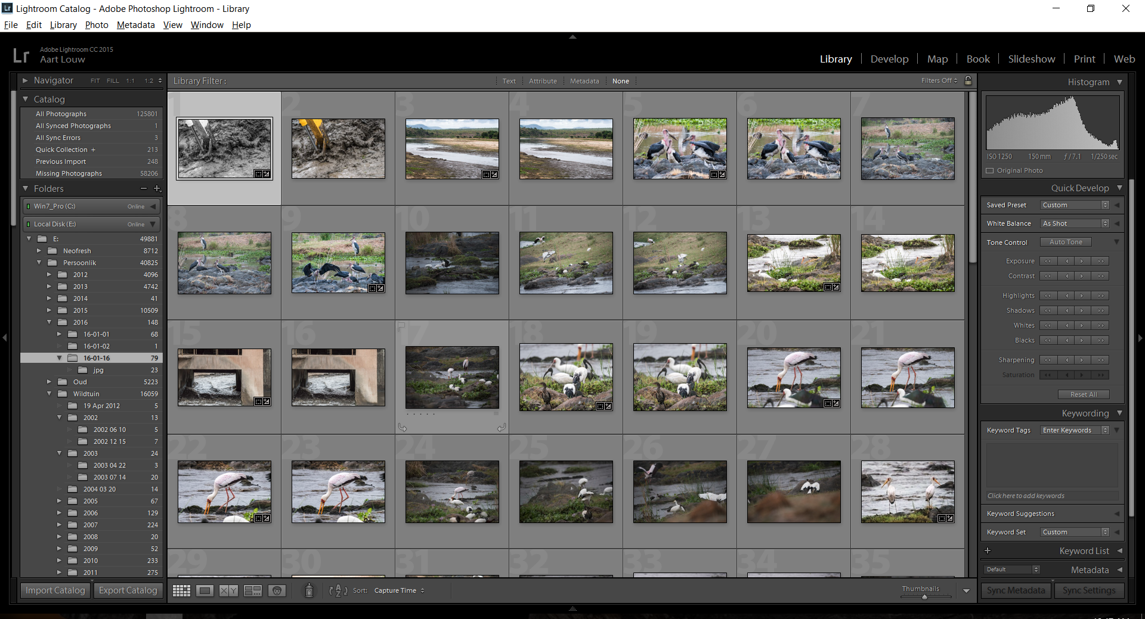Expand the 2015 folder

coord(49,310)
